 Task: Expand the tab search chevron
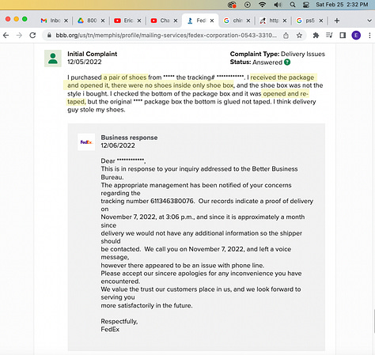tap(369, 21)
